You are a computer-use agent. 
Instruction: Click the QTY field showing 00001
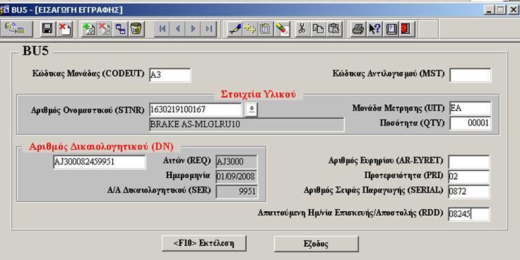[470, 123]
